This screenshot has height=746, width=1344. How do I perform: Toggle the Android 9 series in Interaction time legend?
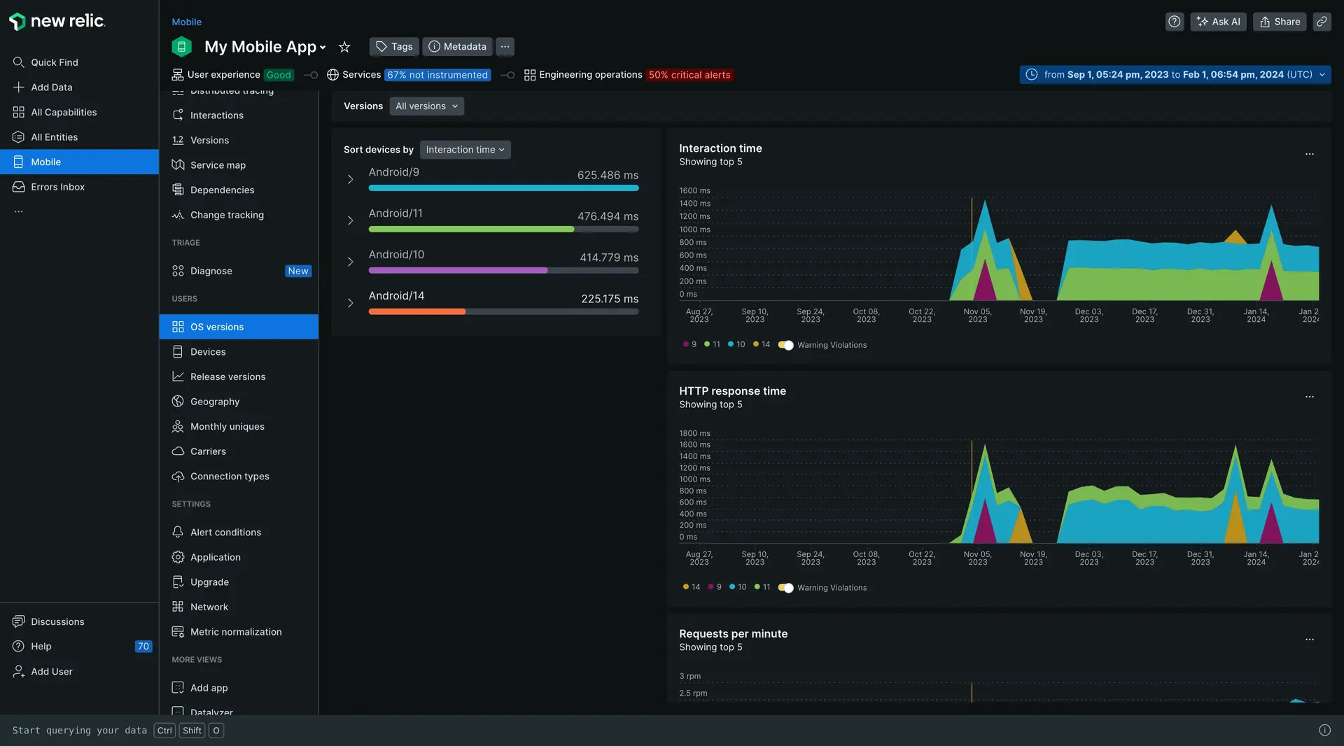pyautogui.click(x=689, y=344)
